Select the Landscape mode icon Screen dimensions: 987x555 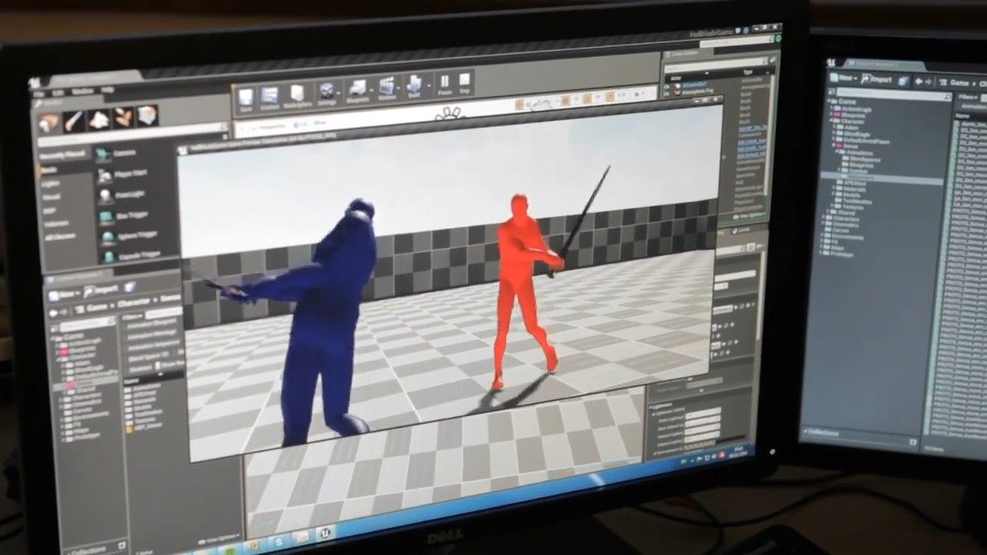[x=99, y=119]
